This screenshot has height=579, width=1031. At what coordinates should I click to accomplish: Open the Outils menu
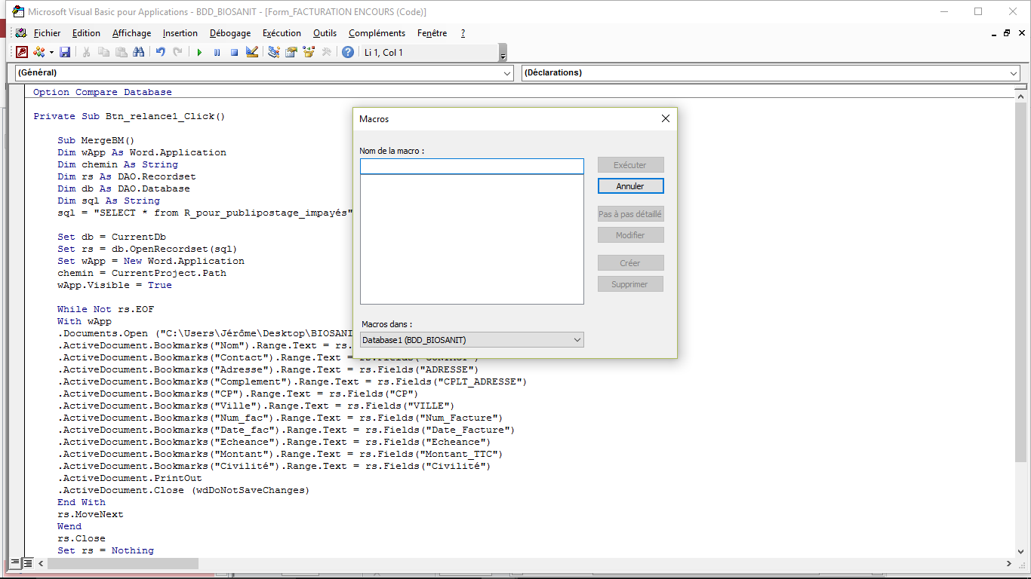325,33
